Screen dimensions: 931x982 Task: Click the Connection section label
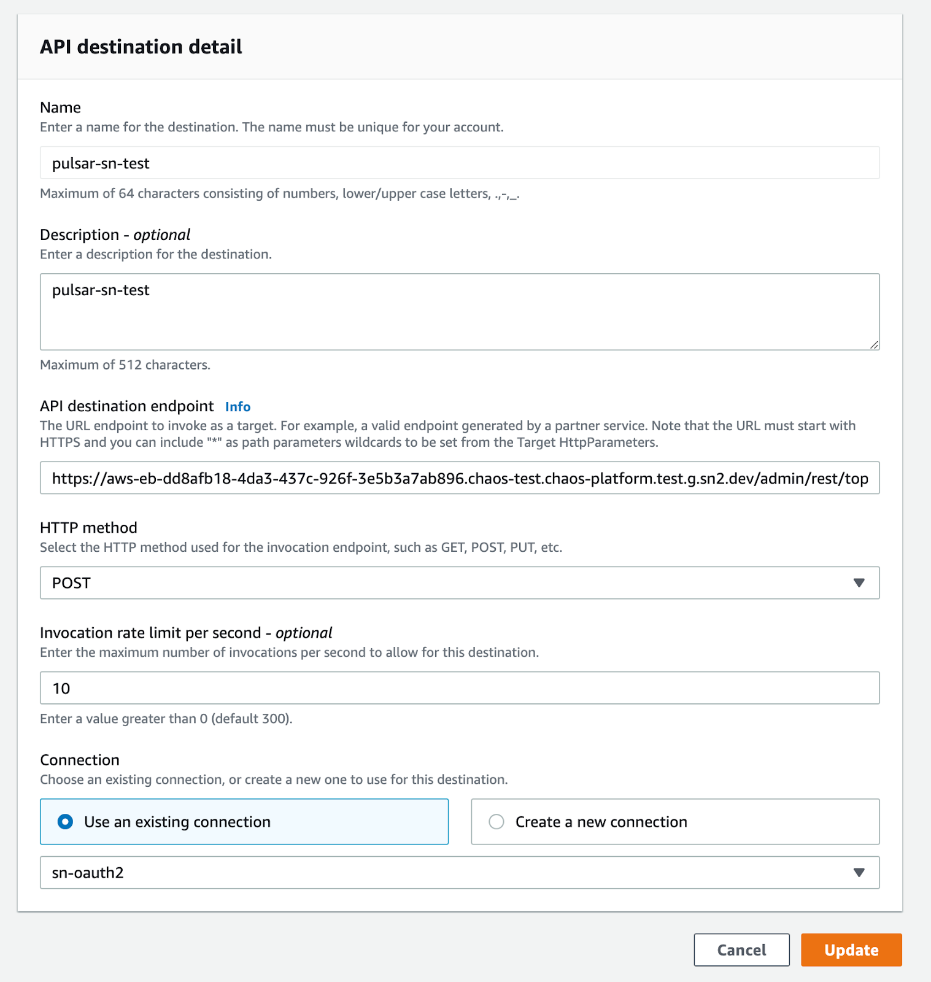(80, 760)
